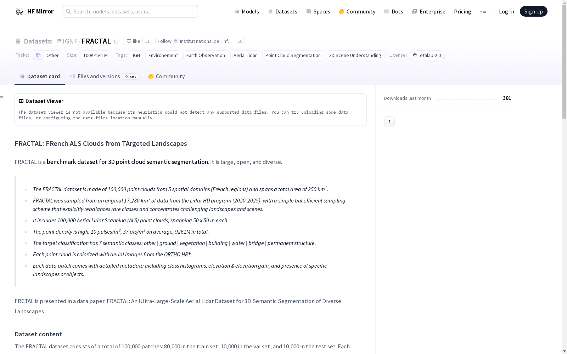Click the Downloads last month count 381
The width and height of the screenshot is (567, 354).
click(507, 98)
